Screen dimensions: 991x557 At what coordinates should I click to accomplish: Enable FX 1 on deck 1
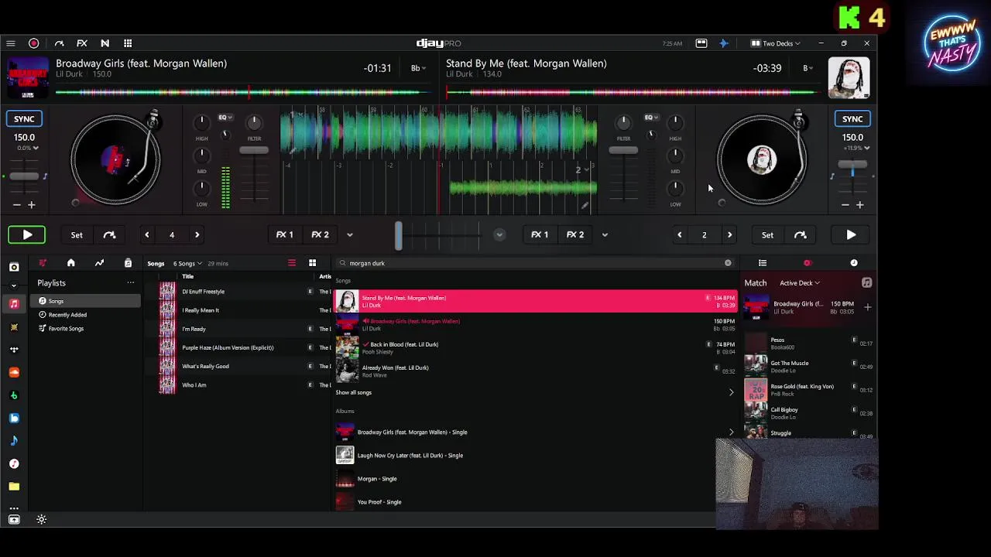(285, 234)
